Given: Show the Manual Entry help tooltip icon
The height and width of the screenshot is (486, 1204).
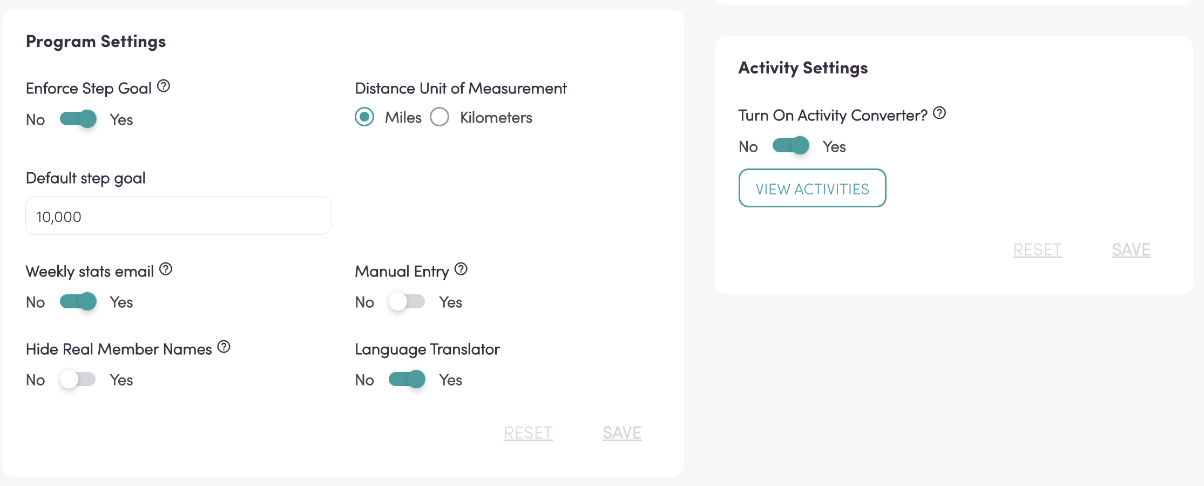Looking at the screenshot, I should [x=461, y=269].
